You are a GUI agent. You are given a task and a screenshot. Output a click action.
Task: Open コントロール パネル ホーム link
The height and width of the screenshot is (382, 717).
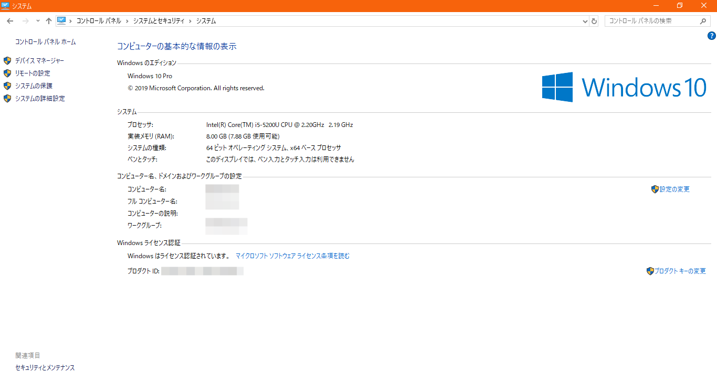[45, 41]
